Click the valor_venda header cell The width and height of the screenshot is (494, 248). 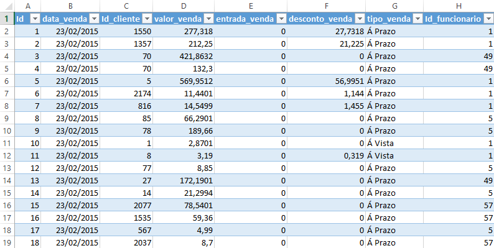coord(184,19)
